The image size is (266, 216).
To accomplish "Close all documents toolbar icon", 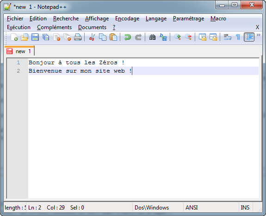I will pyautogui.click(x=67, y=37).
